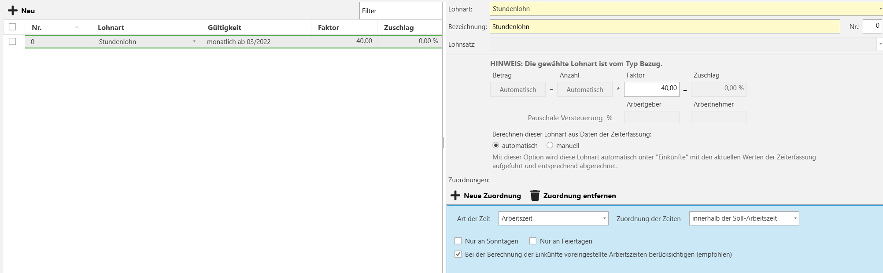883x273 pixels.
Task: Enable the Nur an Sonntagen checkbox
Action: (x=458, y=241)
